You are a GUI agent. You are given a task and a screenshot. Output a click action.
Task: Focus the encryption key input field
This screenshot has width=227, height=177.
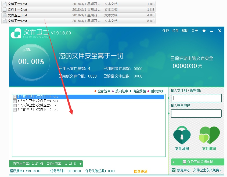pos(196,98)
